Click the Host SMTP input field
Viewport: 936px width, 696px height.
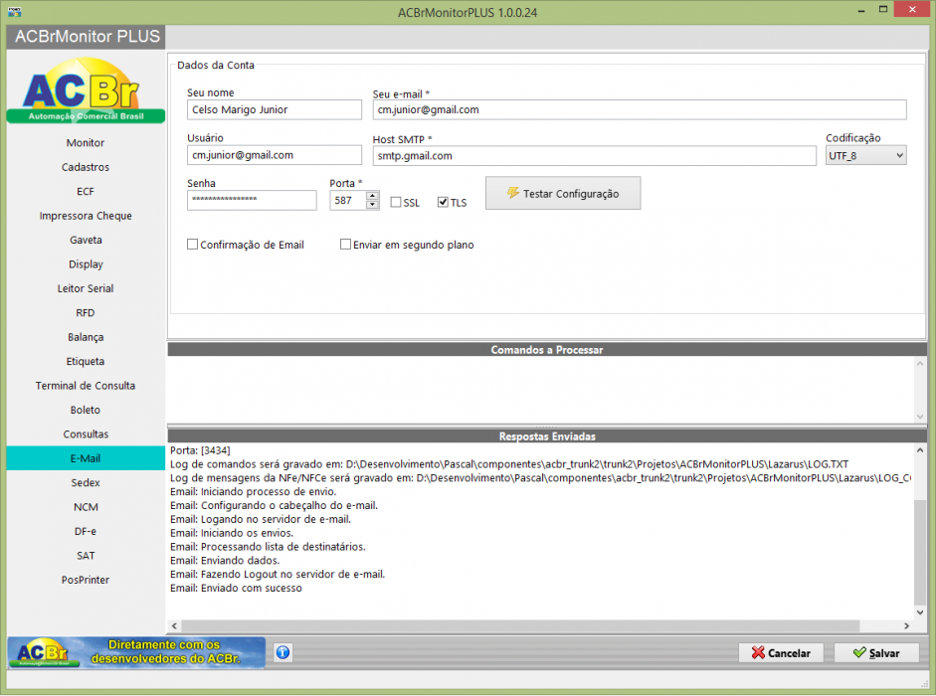point(594,156)
